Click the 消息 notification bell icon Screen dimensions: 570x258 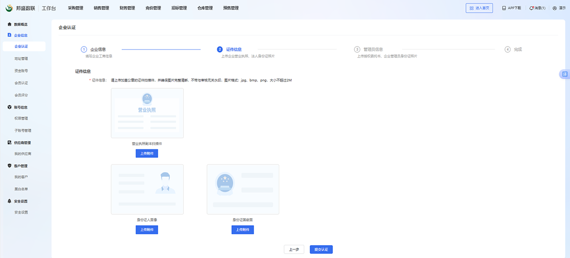[x=531, y=8]
